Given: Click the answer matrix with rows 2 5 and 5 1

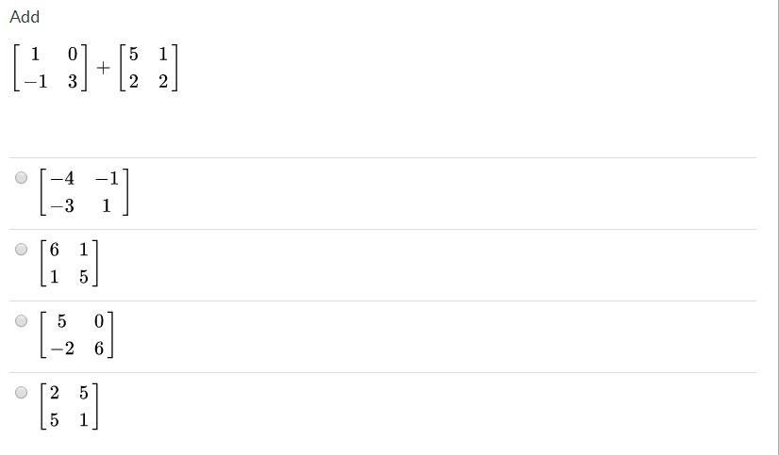Looking at the screenshot, I should (x=69, y=406).
